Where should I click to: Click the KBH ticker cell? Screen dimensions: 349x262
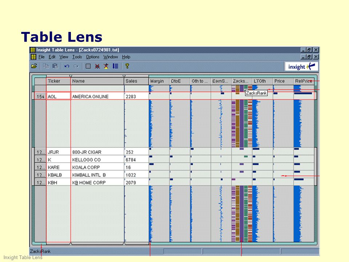(59, 182)
